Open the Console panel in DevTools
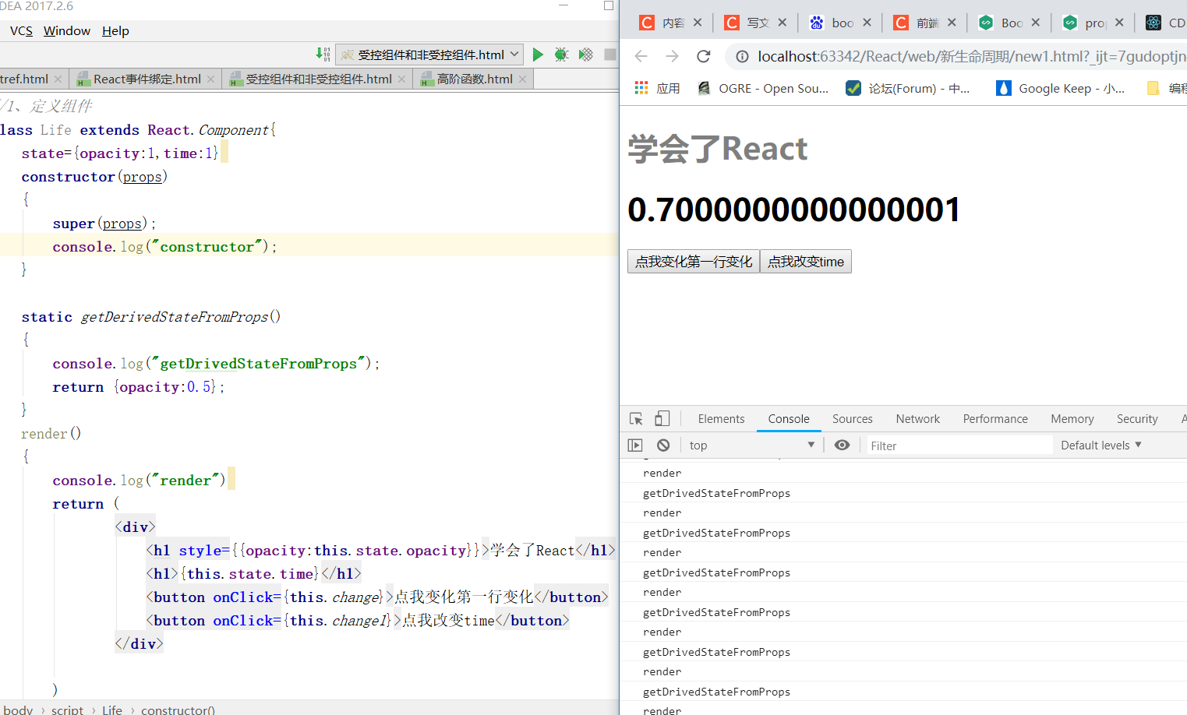Image resolution: width=1187 pixels, height=715 pixels. pos(789,419)
